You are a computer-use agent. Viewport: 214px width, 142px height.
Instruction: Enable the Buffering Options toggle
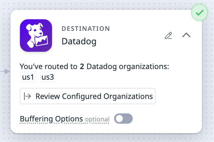tap(123, 119)
